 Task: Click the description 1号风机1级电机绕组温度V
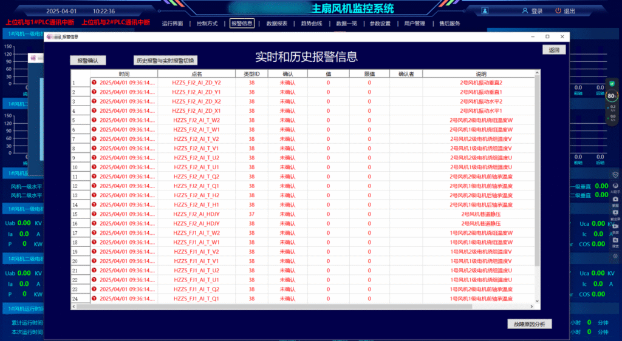pos(481,261)
